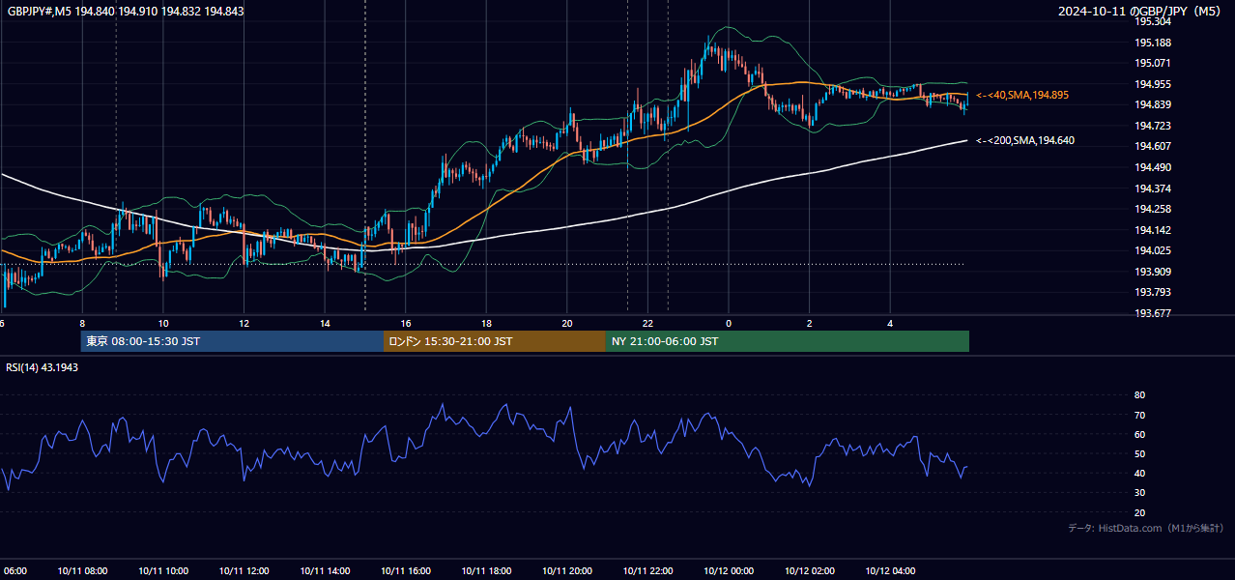This screenshot has height=580, width=1235.
Task: Click hour tick 14 under the price chart
Action: 325,324
